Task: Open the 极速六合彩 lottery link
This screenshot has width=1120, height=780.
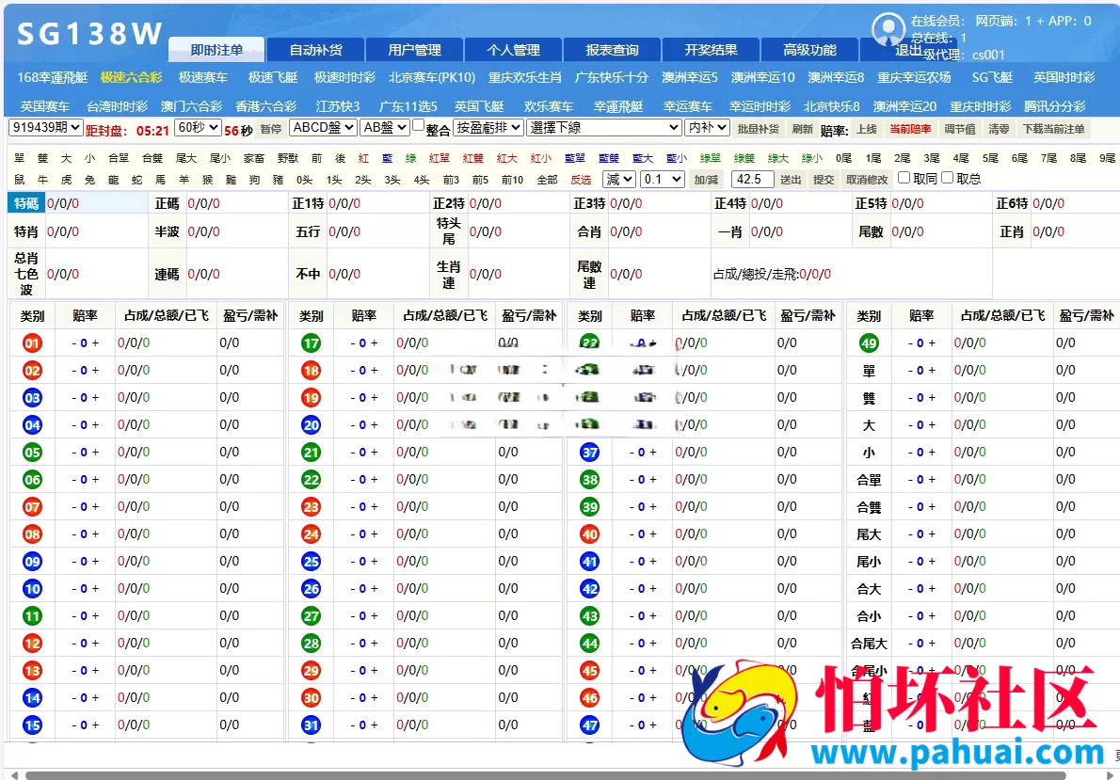Action: click(x=132, y=77)
